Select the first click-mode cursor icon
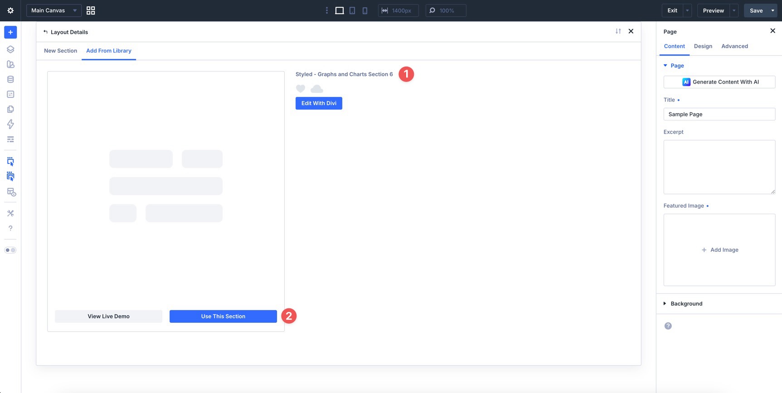 (10, 162)
